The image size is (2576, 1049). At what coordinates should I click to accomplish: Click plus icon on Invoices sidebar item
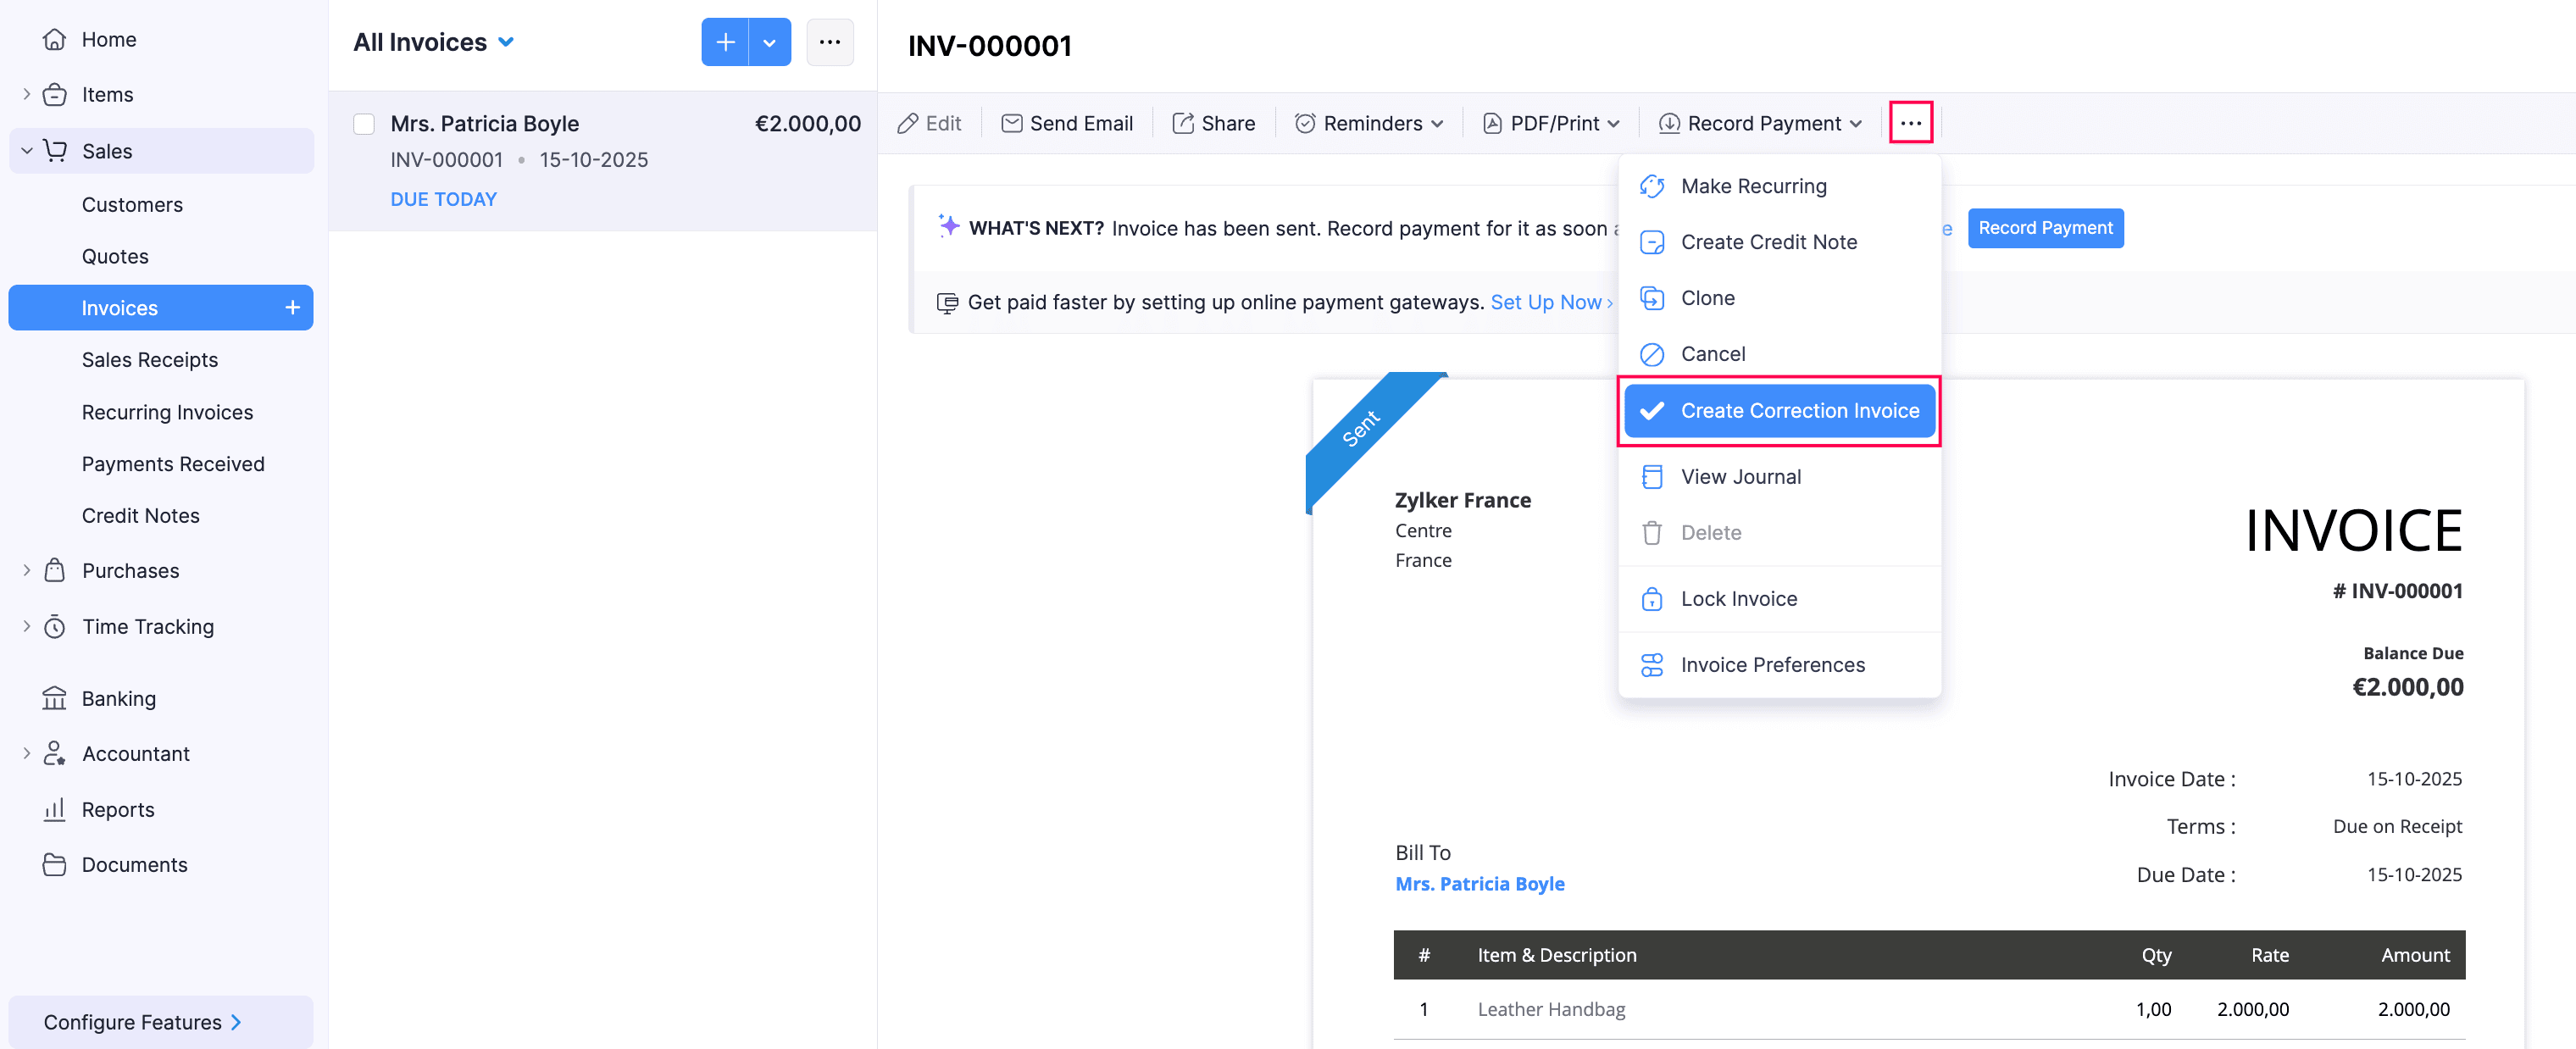292,308
